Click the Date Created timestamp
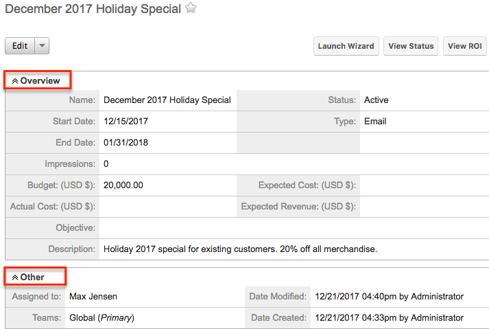Image resolution: width=489 pixels, height=329 pixels. pyautogui.click(x=389, y=318)
